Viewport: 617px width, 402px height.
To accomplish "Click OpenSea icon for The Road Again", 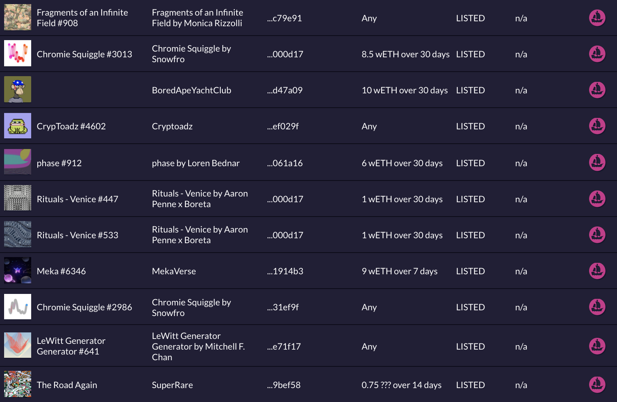I will coord(597,385).
